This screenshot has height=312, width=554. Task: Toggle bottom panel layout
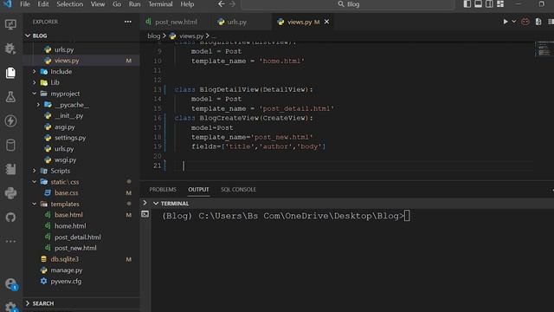click(x=478, y=3)
